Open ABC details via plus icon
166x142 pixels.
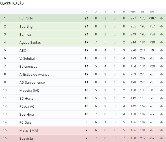click(161, 51)
